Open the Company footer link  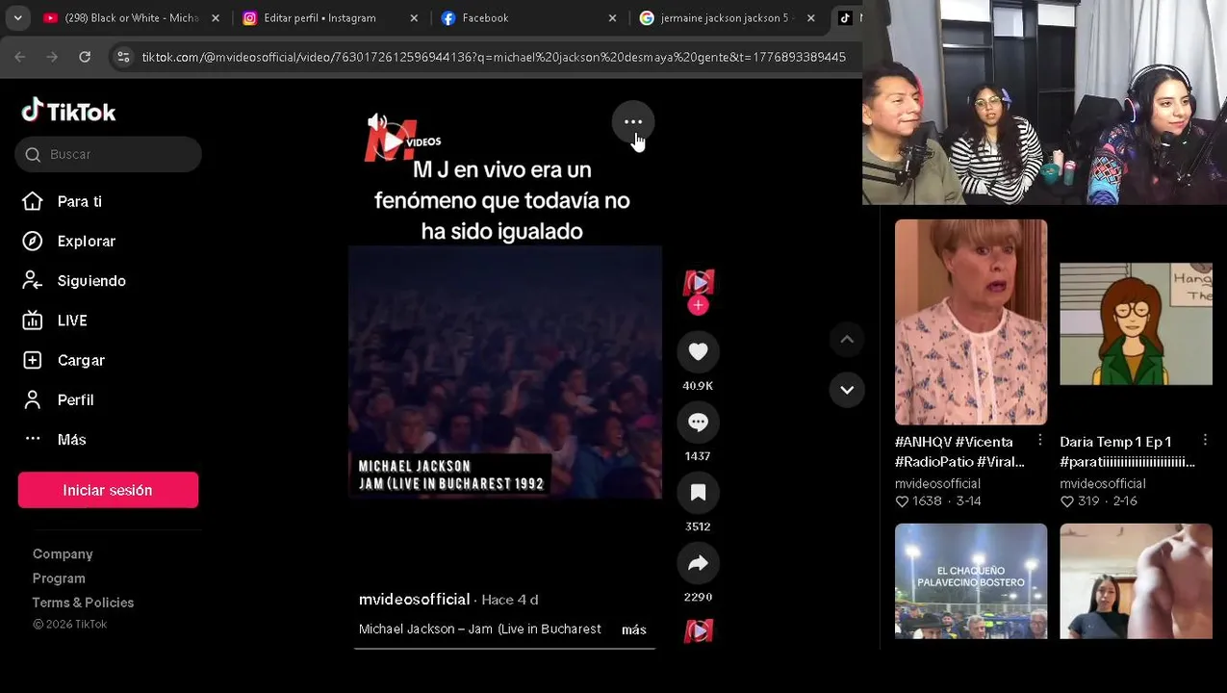(63, 554)
